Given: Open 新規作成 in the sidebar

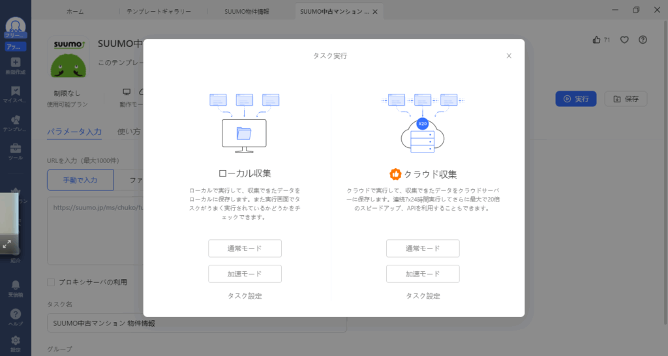Looking at the screenshot, I should (x=16, y=66).
